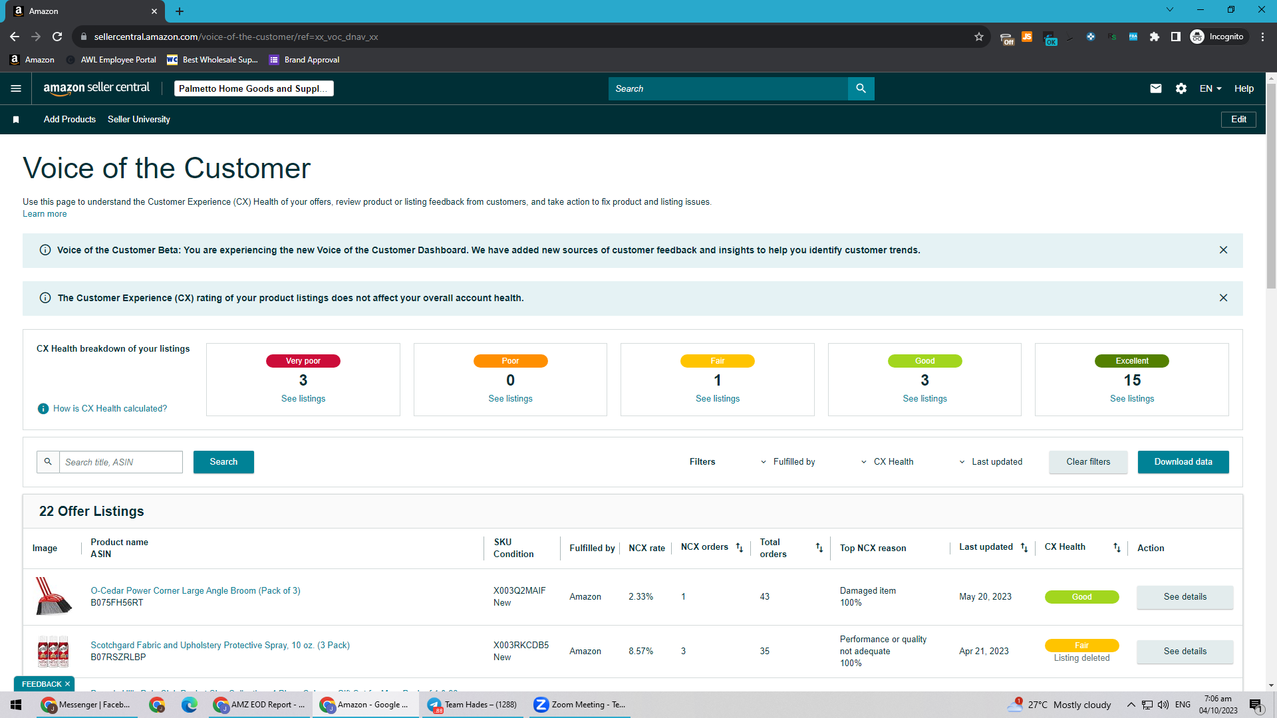Viewport: 1277px width, 718px height.
Task: Open the Scotchgard Fabric and Upholstery product link
Action: [x=220, y=646]
